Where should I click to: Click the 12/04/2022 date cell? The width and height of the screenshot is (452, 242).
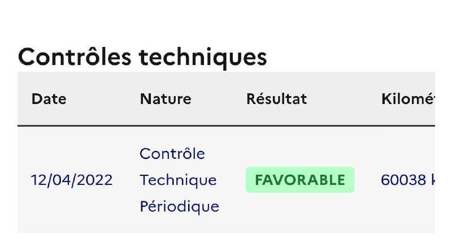tap(72, 180)
